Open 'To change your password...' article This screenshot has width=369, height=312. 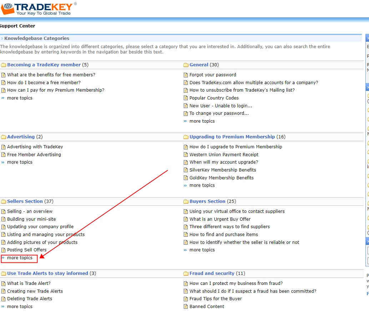click(x=219, y=113)
